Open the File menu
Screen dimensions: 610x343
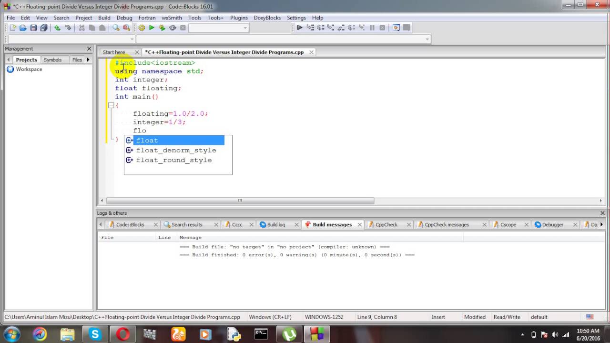coord(10,18)
